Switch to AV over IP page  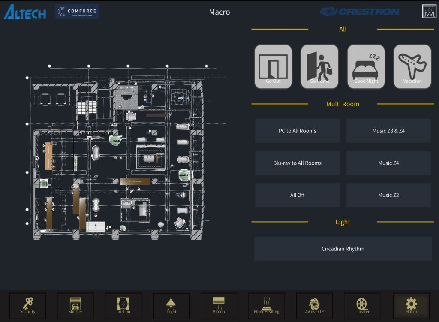pos(314,305)
